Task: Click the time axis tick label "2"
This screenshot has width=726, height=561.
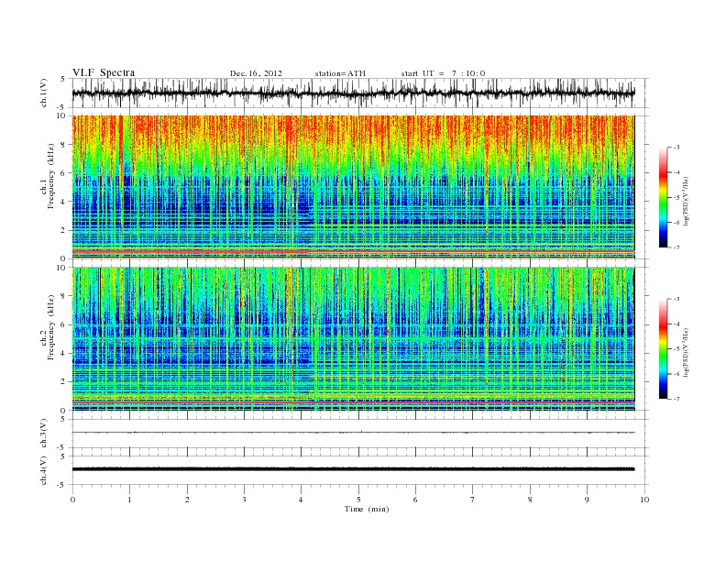Action: point(187,500)
